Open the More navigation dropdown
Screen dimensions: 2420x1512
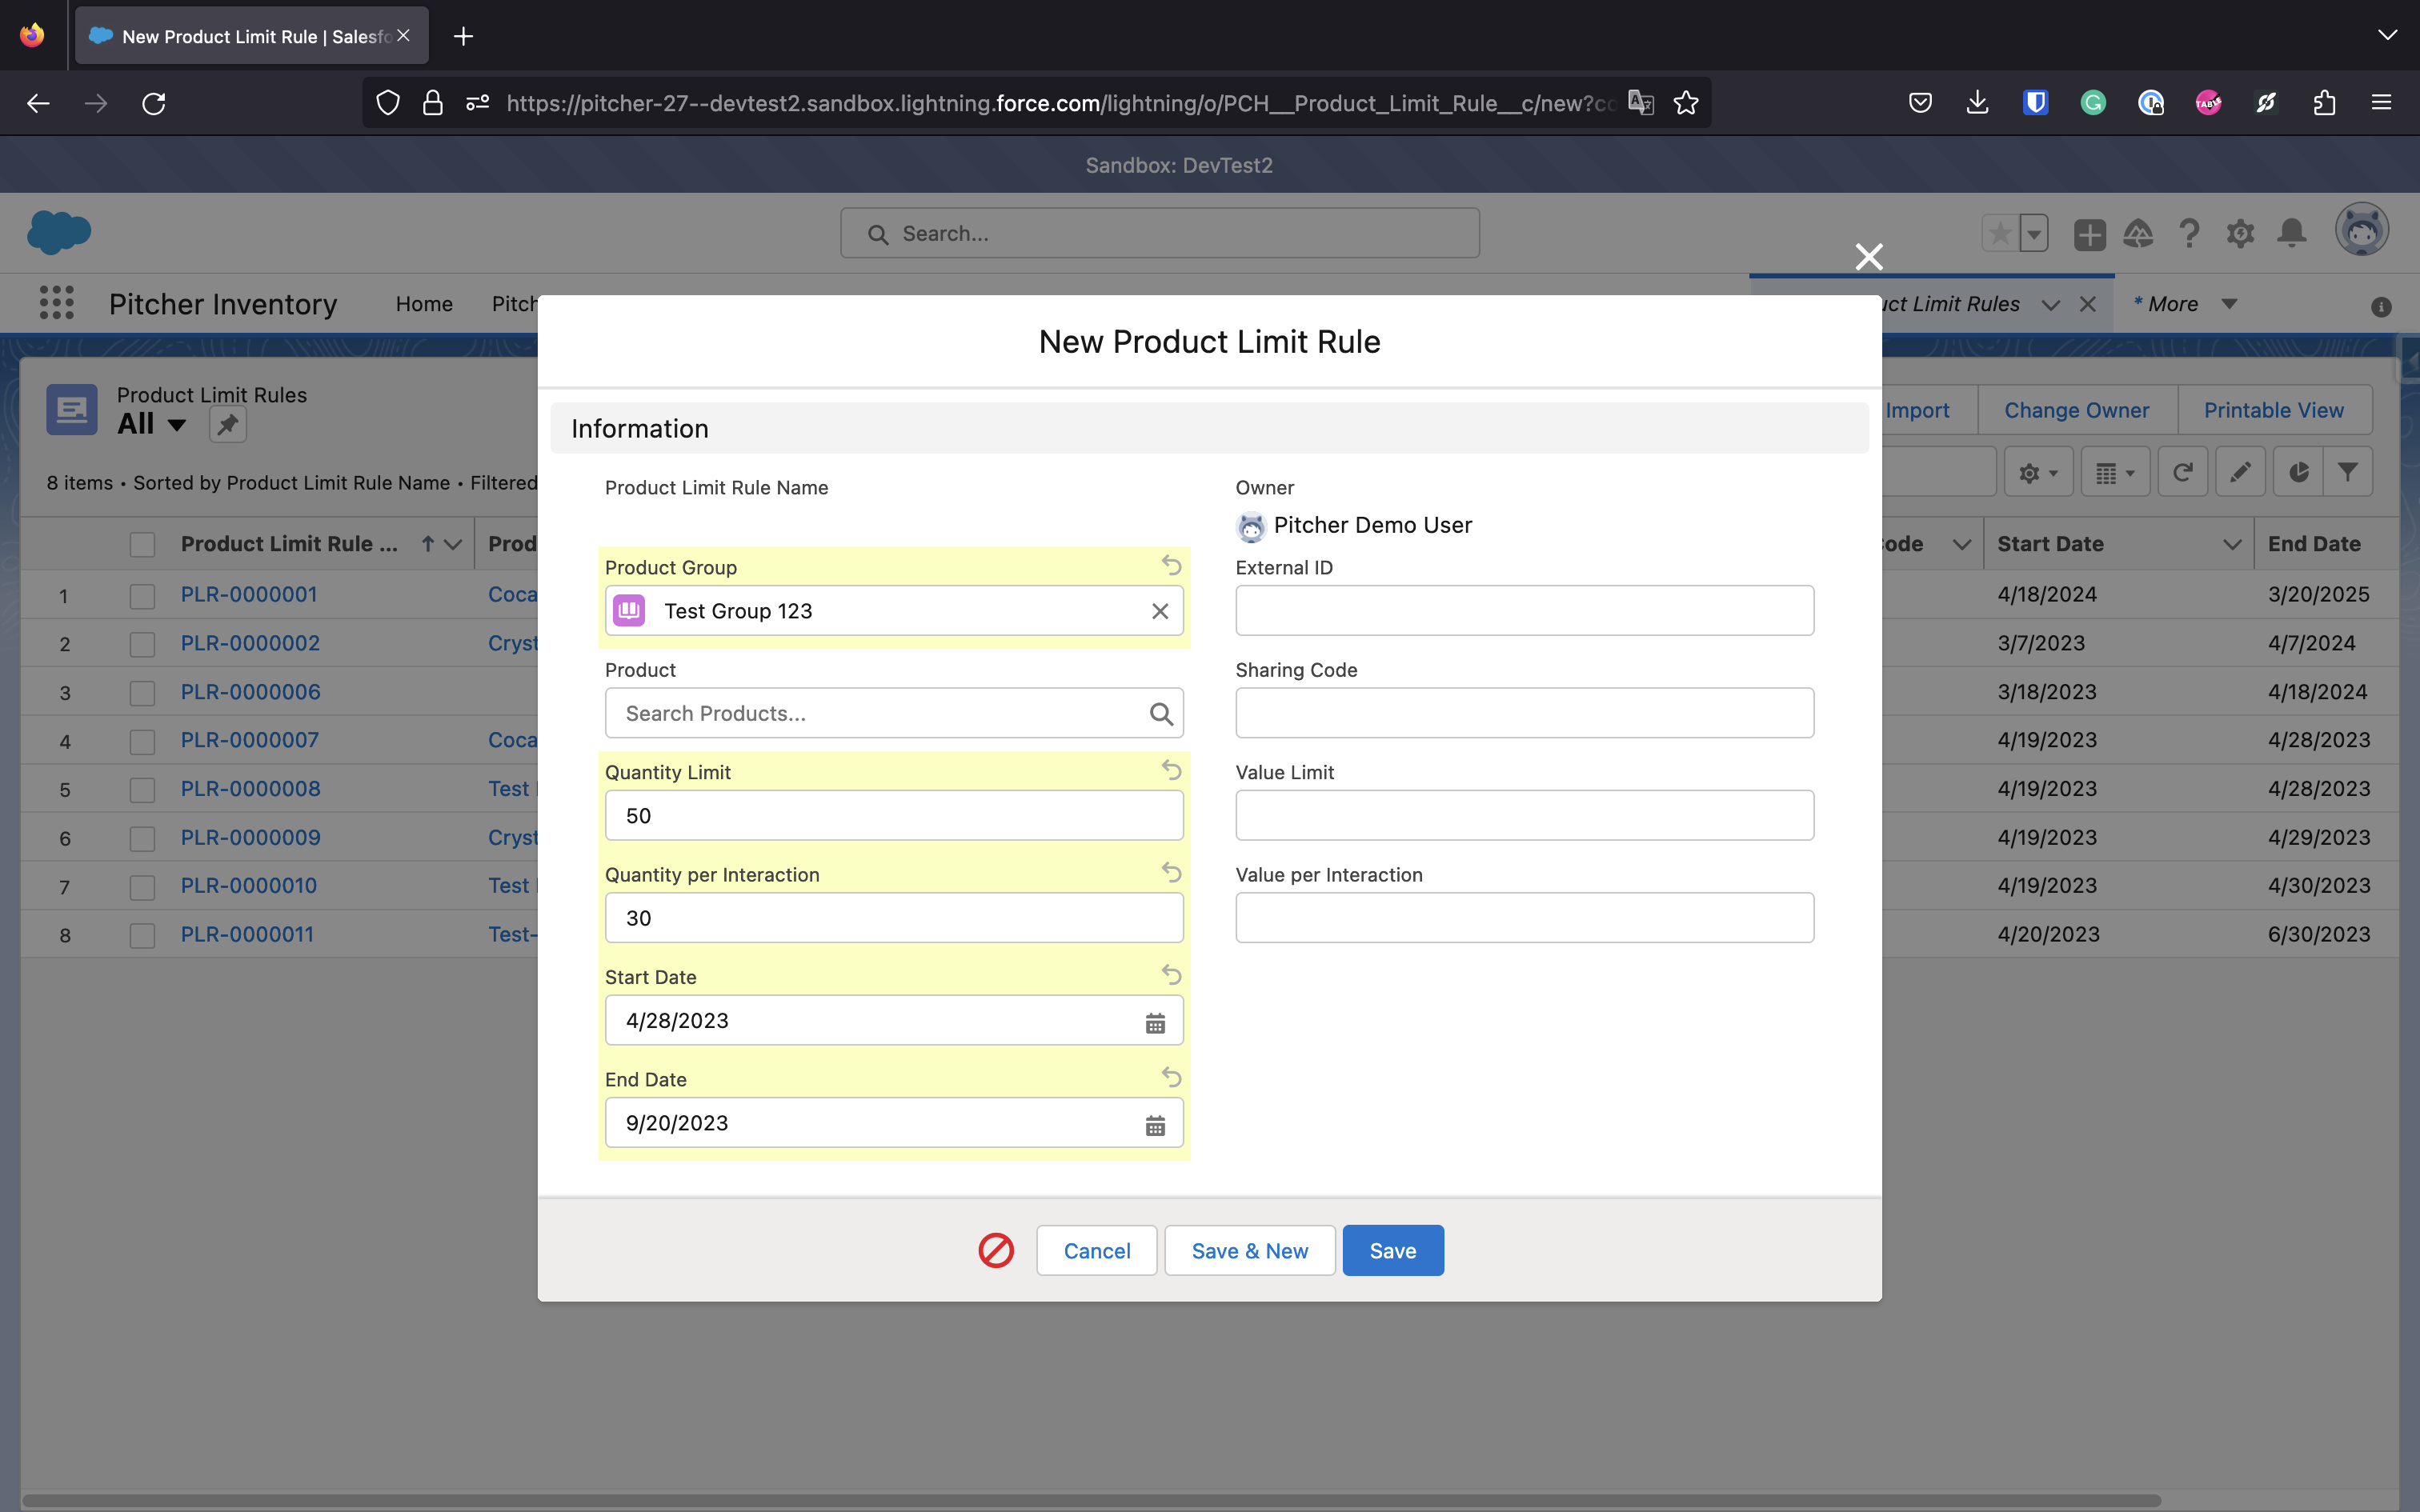[x=2228, y=304]
